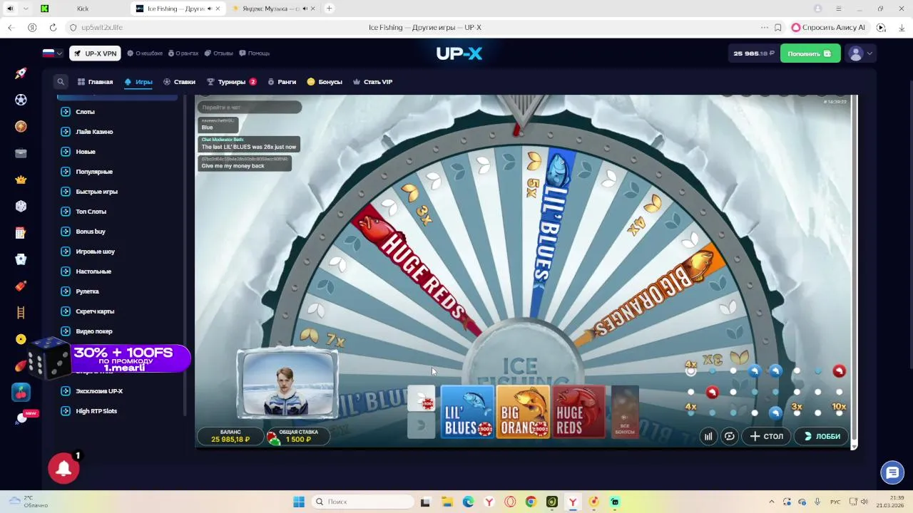Return to ЛОББИ button

tap(822, 437)
